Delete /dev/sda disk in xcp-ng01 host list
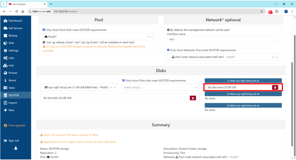The height and width of the screenshot is (160, 296). [275, 87]
